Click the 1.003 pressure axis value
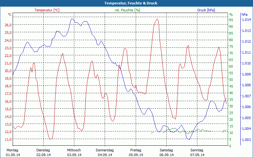Viewport: 253px width, 158px height. click(246, 140)
